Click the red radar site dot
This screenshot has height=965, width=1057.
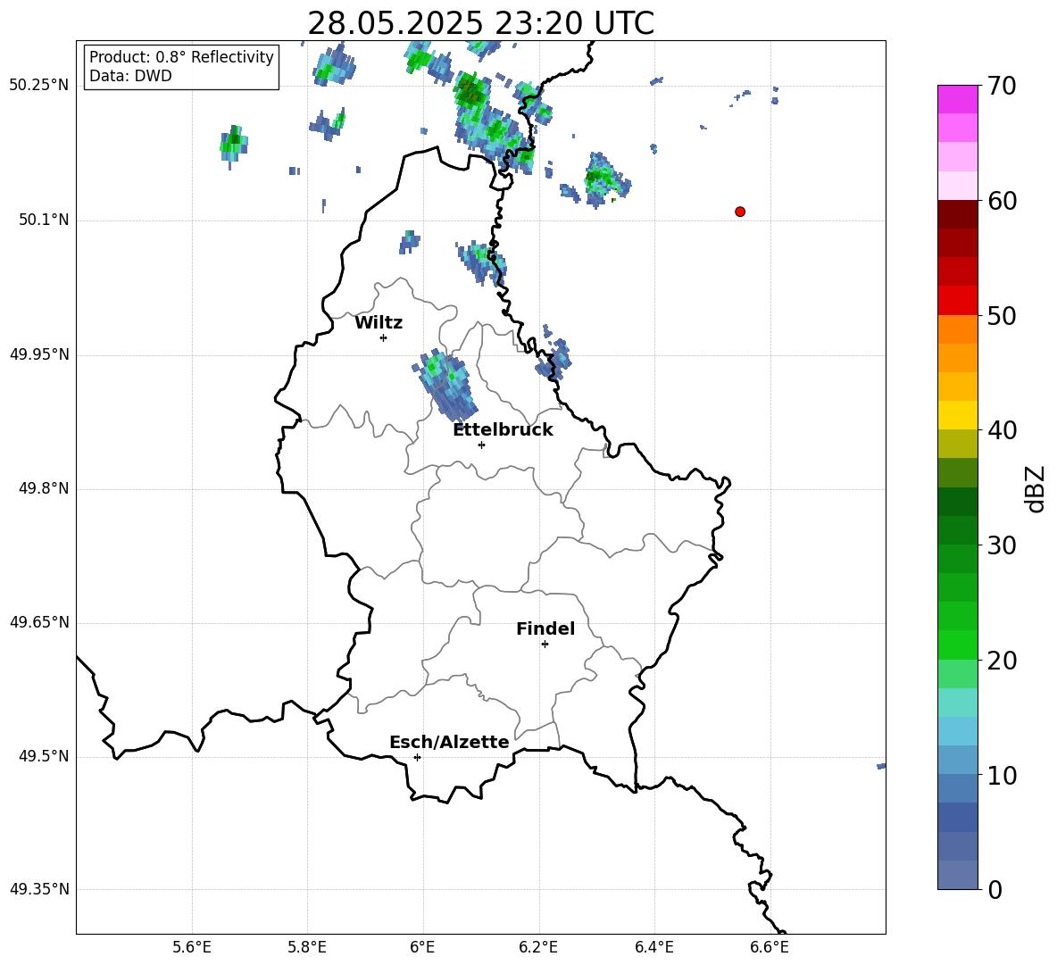740,212
